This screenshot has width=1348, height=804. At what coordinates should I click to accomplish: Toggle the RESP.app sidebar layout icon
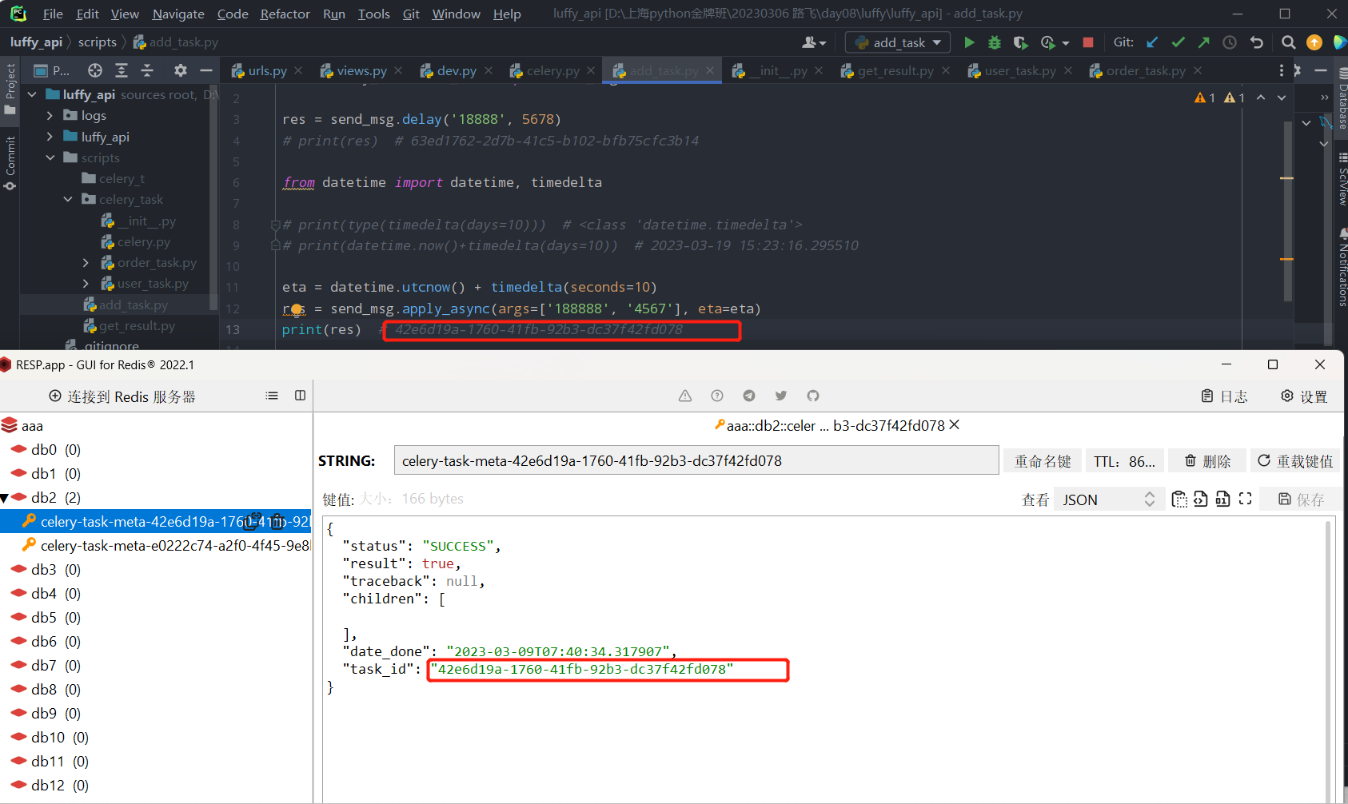(300, 396)
